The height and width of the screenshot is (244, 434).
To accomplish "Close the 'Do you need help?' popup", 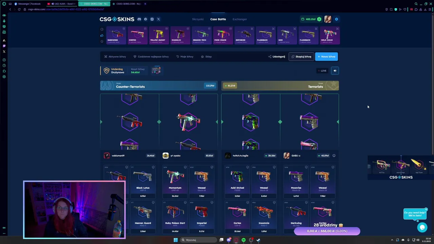I will [426, 209].
